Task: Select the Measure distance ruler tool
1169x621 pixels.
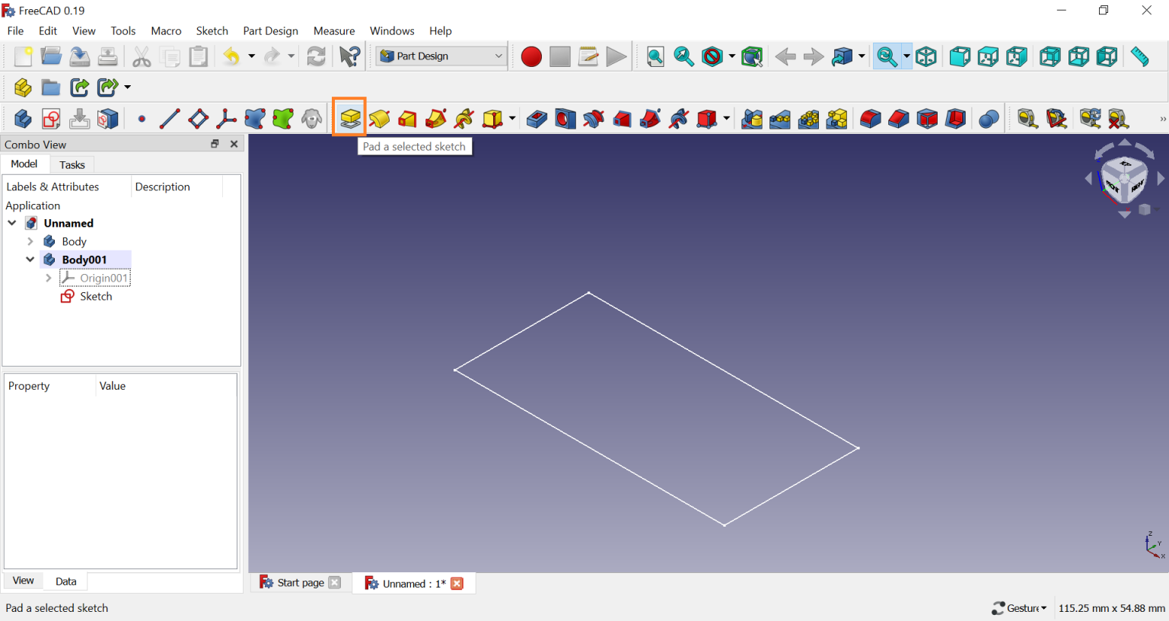Action: click(x=1139, y=56)
